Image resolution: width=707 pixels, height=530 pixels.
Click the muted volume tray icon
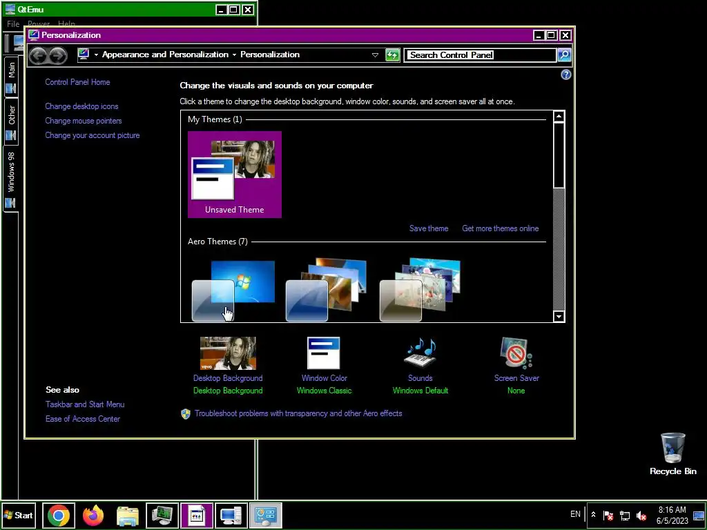tap(641, 515)
